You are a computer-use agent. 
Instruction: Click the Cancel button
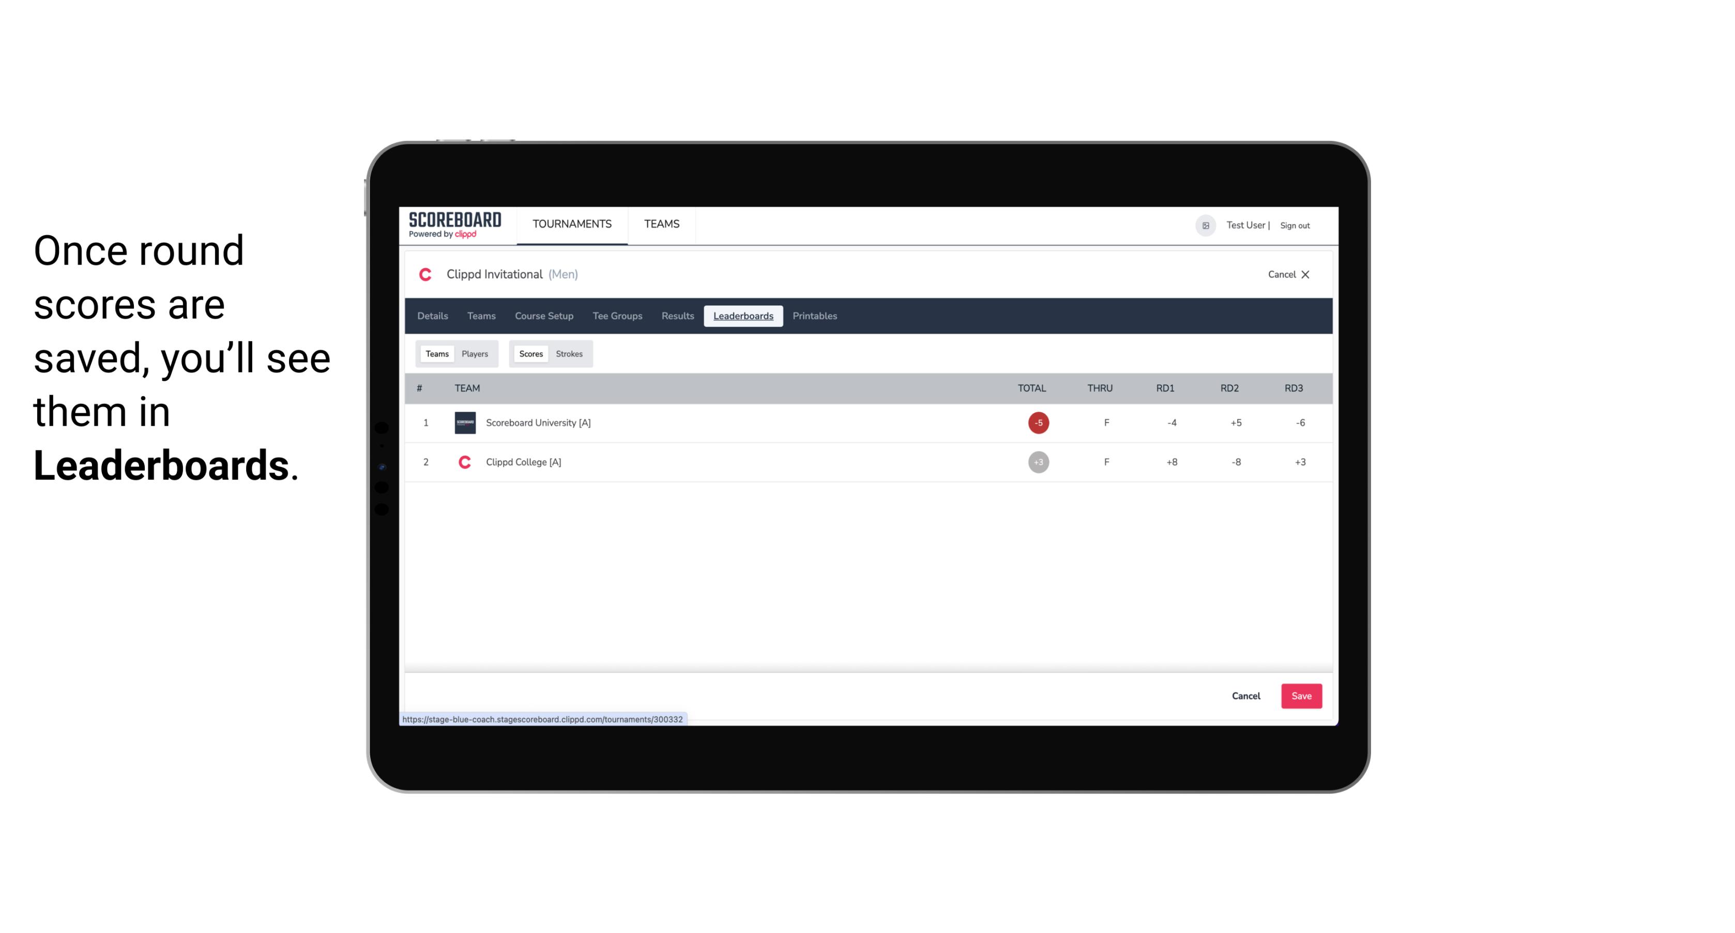[1246, 696]
